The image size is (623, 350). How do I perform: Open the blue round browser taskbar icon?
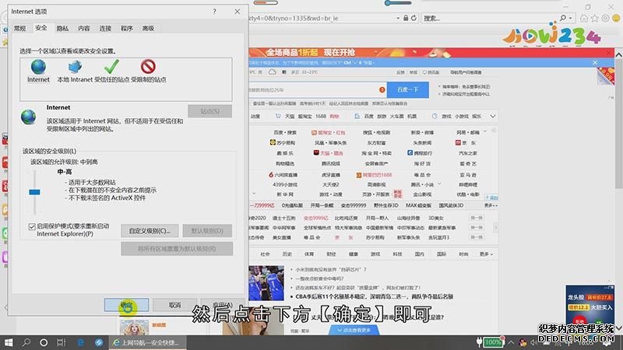click(x=99, y=342)
